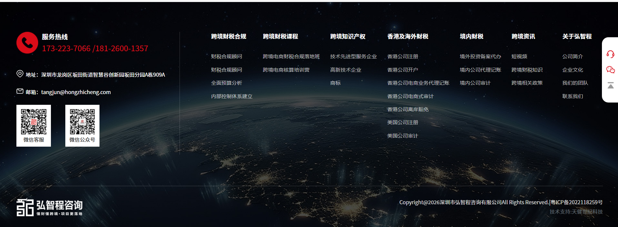Click the 弘智程咨询 footer logo
This screenshot has width=618, height=227.
(50, 207)
